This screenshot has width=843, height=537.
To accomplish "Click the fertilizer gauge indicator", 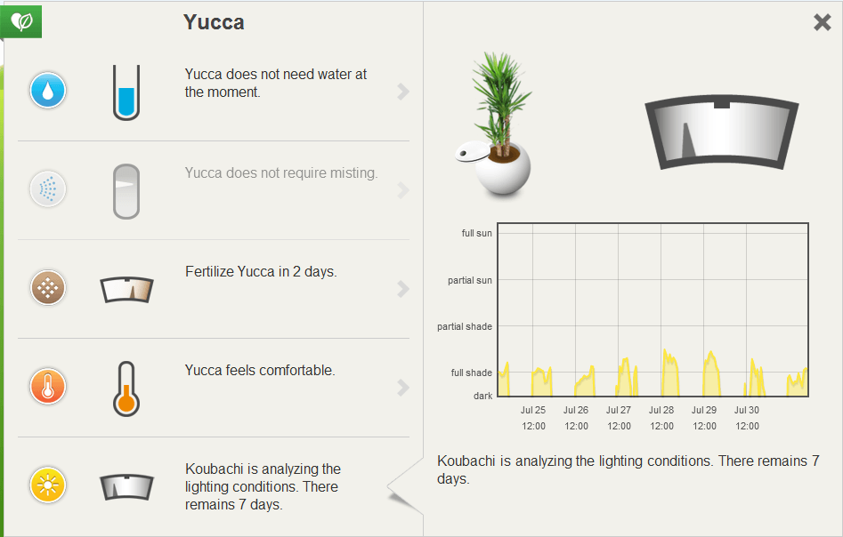I will (x=127, y=290).
